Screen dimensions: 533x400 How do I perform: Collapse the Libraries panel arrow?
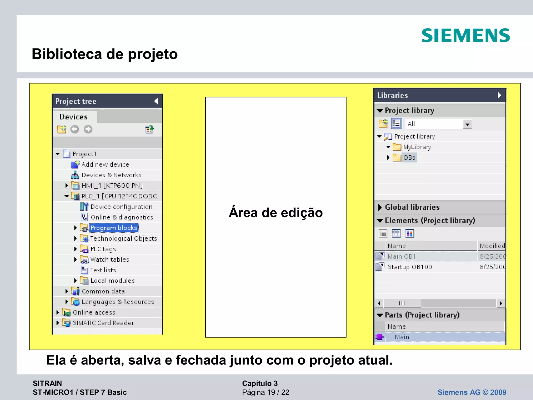click(x=499, y=95)
